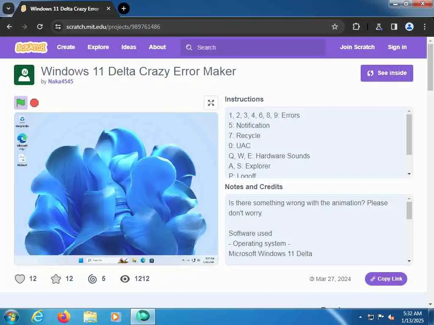The width and height of the screenshot is (434, 325).
Task: Go back to previous page
Action: click(9, 27)
